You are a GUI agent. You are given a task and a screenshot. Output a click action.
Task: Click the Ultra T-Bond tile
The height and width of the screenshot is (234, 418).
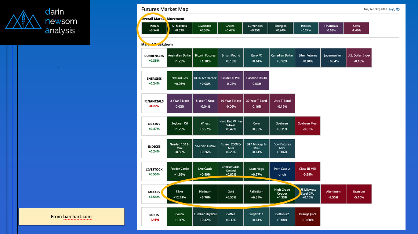pyautogui.click(x=282, y=103)
